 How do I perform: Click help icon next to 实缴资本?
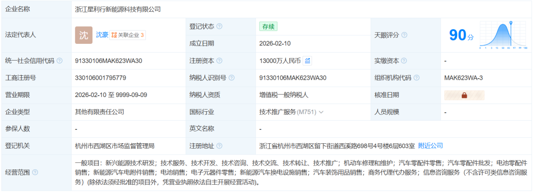pyautogui.click(x=404, y=61)
